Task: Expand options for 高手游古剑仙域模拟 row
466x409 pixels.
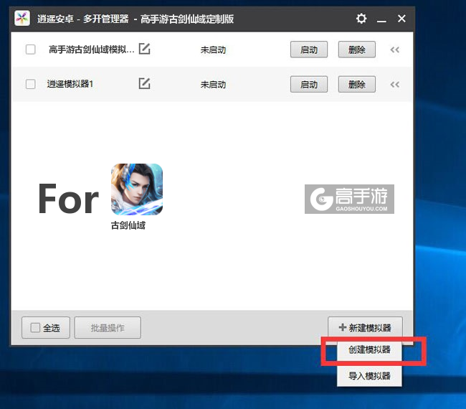Action: pos(395,50)
